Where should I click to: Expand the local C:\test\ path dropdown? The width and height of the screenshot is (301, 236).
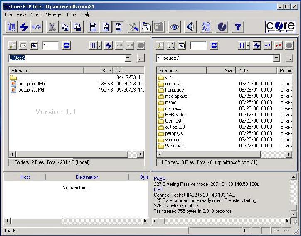click(x=128, y=58)
